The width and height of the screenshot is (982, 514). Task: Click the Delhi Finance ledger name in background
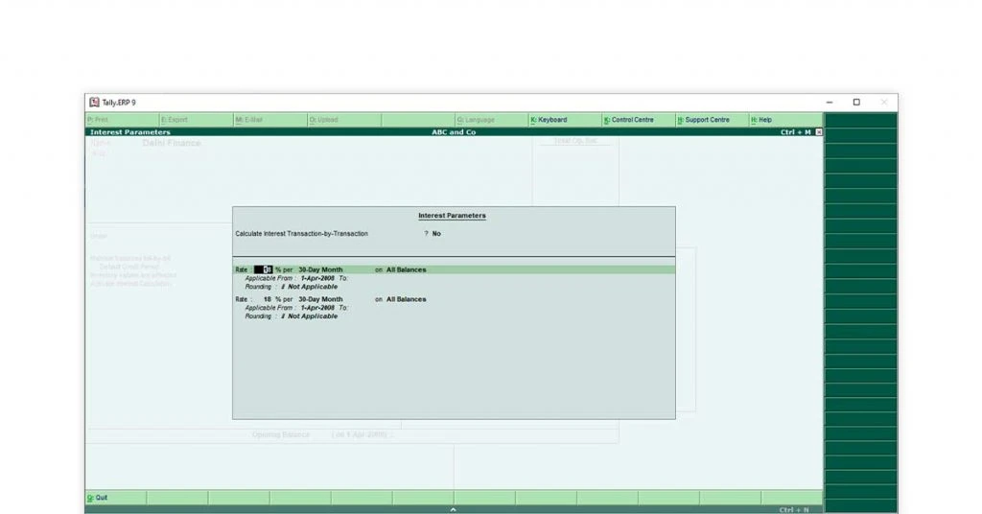pos(172,143)
